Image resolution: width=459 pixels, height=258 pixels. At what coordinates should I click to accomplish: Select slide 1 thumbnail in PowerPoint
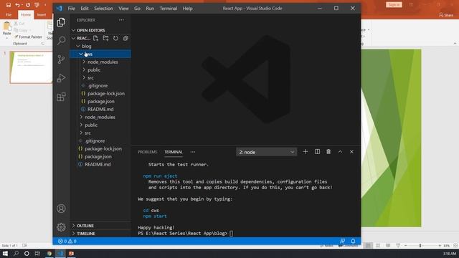click(31, 67)
